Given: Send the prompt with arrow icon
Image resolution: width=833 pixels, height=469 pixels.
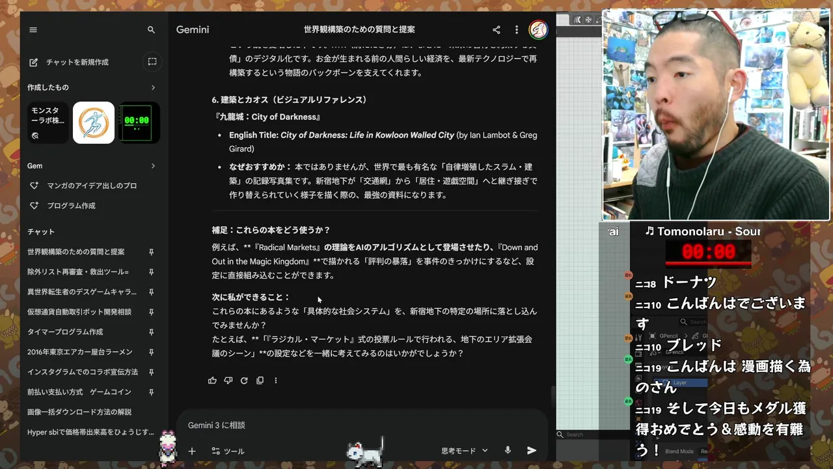Looking at the screenshot, I should coord(532,451).
